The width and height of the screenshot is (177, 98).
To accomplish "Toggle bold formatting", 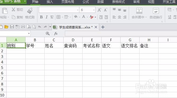I will point(41,17).
